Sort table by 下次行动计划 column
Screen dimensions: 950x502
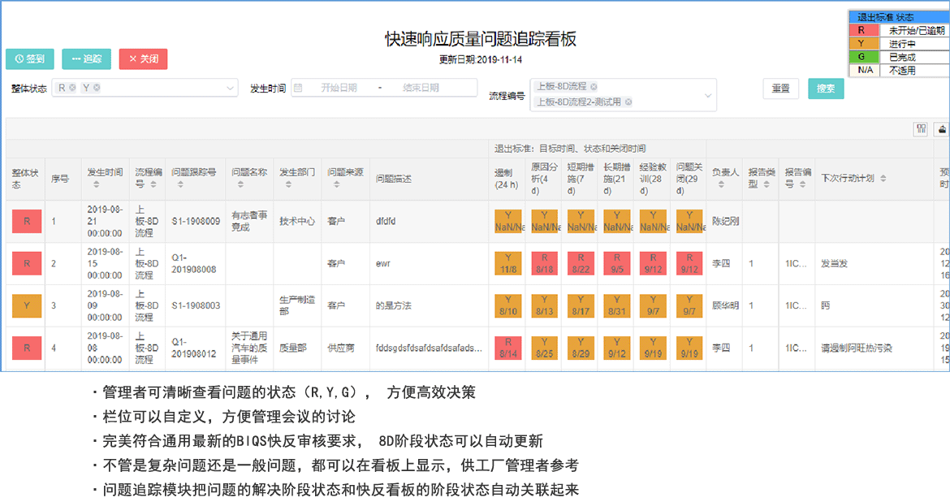tap(883, 179)
